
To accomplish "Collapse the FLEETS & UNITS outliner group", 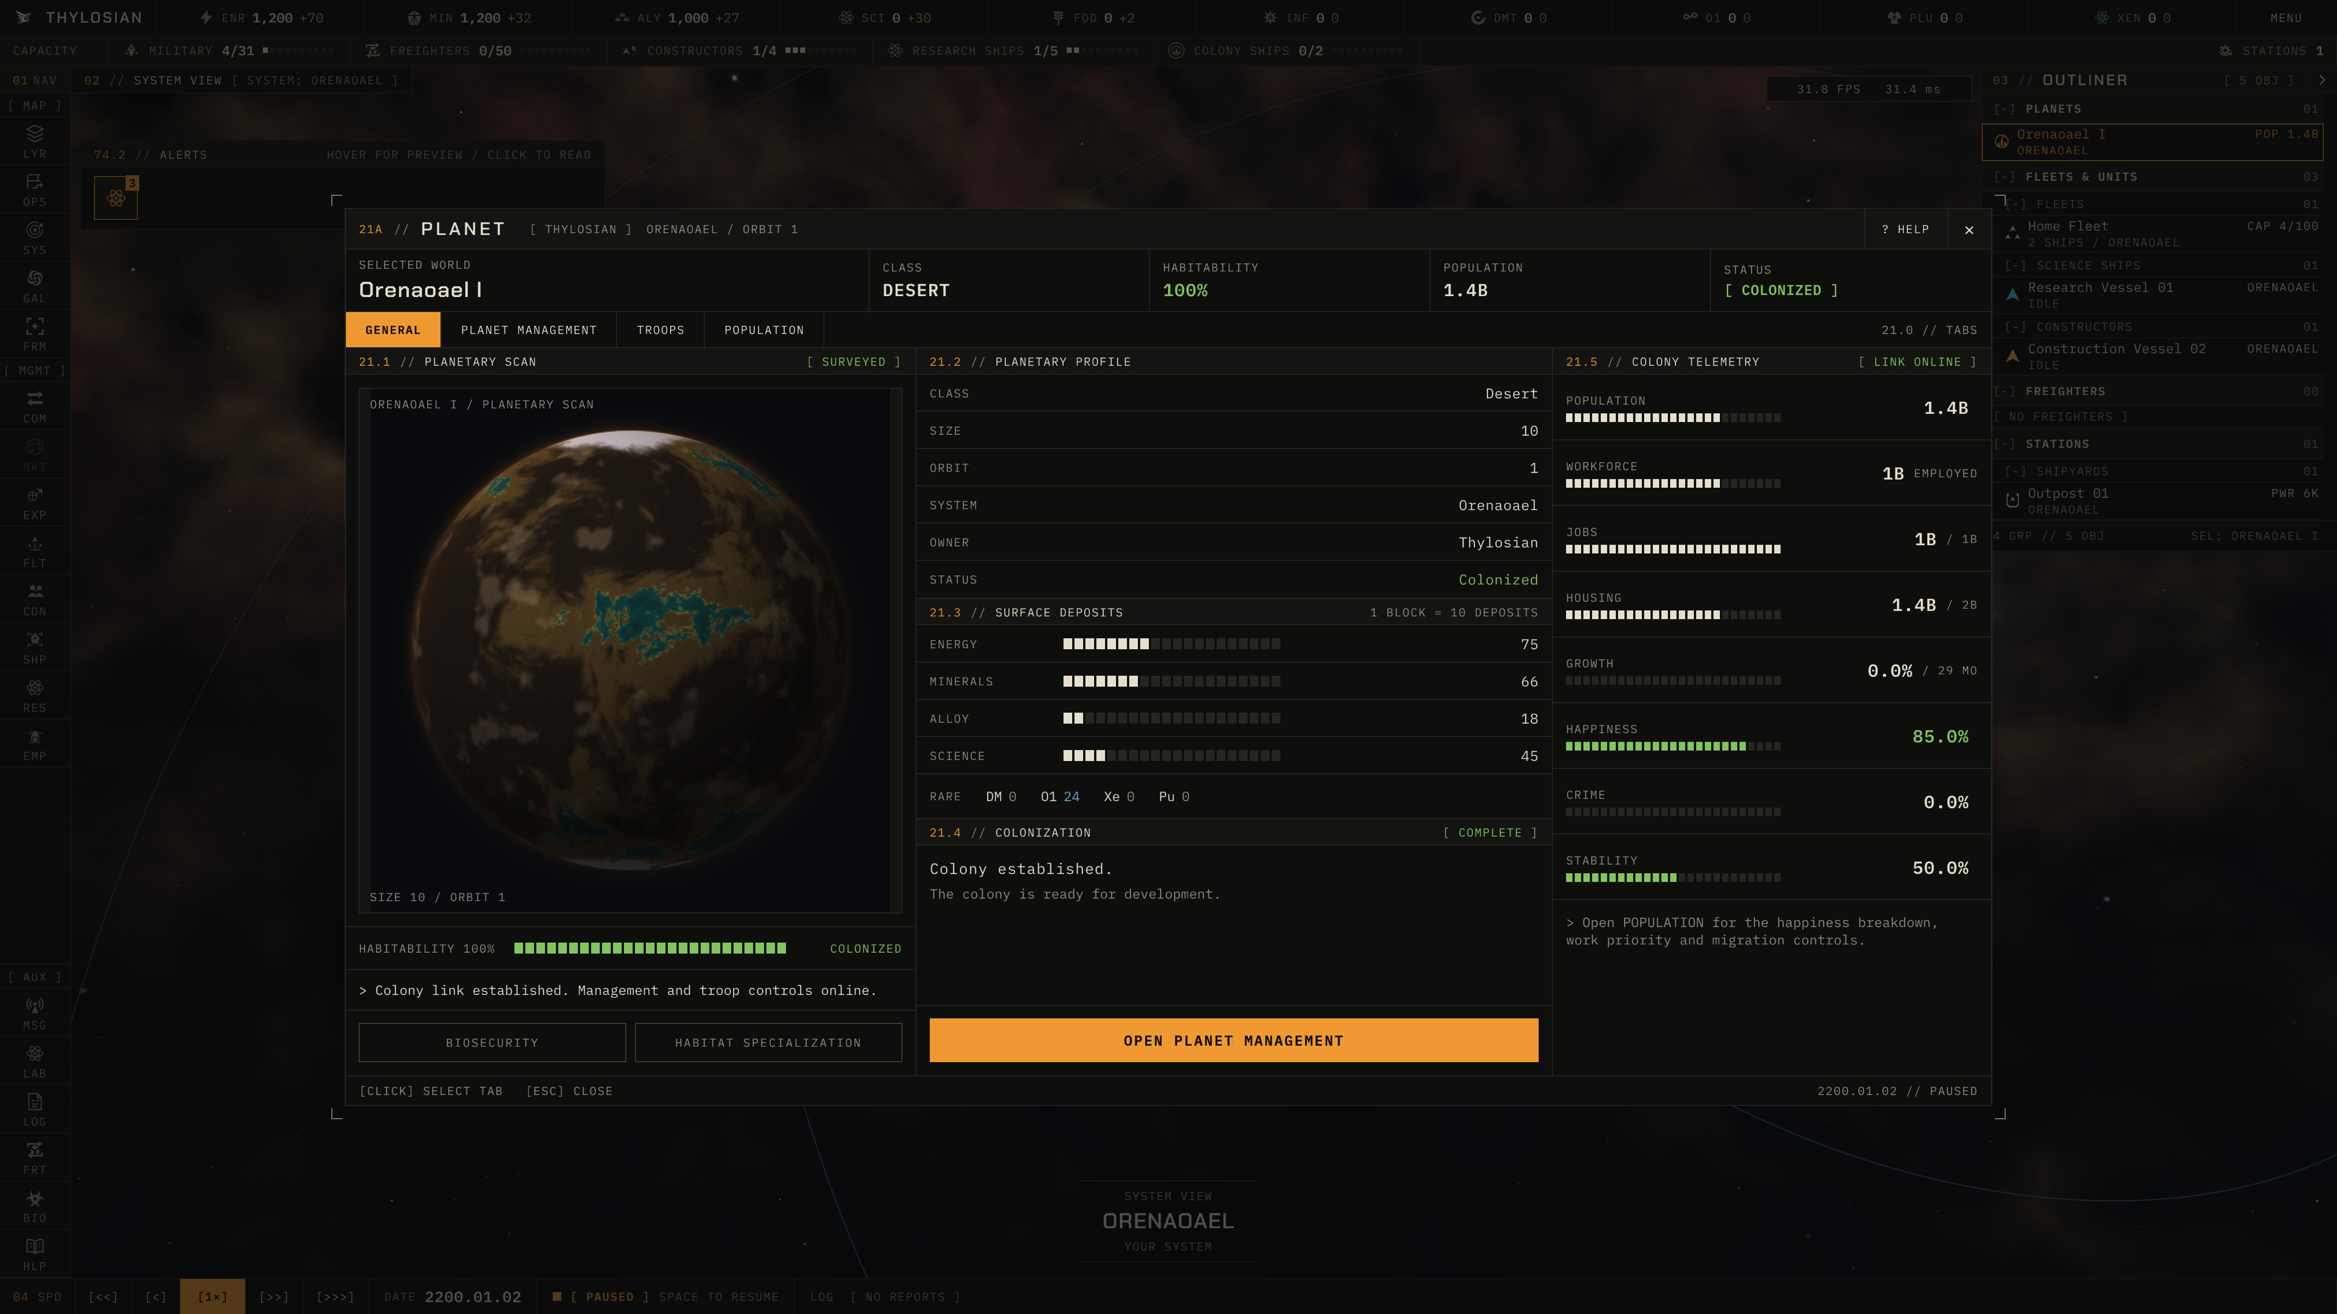I will (x=2004, y=177).
